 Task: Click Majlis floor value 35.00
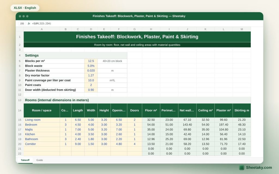151,129
